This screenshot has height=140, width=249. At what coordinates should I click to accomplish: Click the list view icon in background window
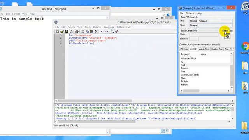pos(163,131)
